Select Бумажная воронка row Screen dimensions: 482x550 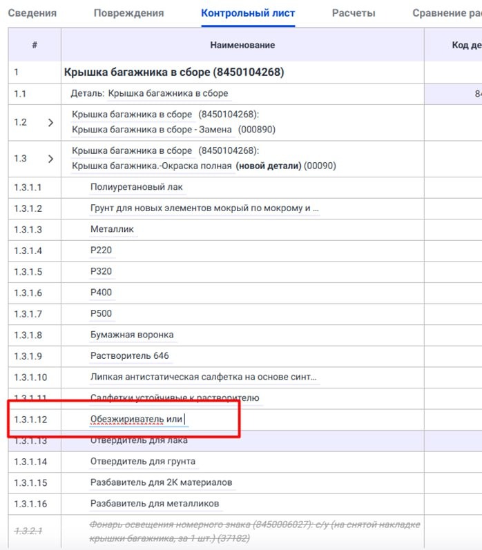tap(132, 335)
